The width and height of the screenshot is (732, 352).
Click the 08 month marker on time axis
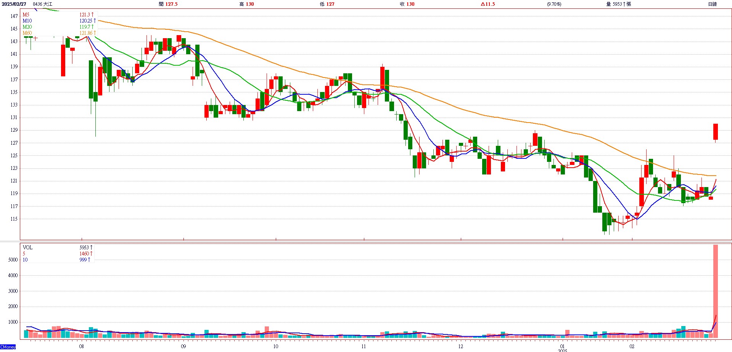point(81,346)
